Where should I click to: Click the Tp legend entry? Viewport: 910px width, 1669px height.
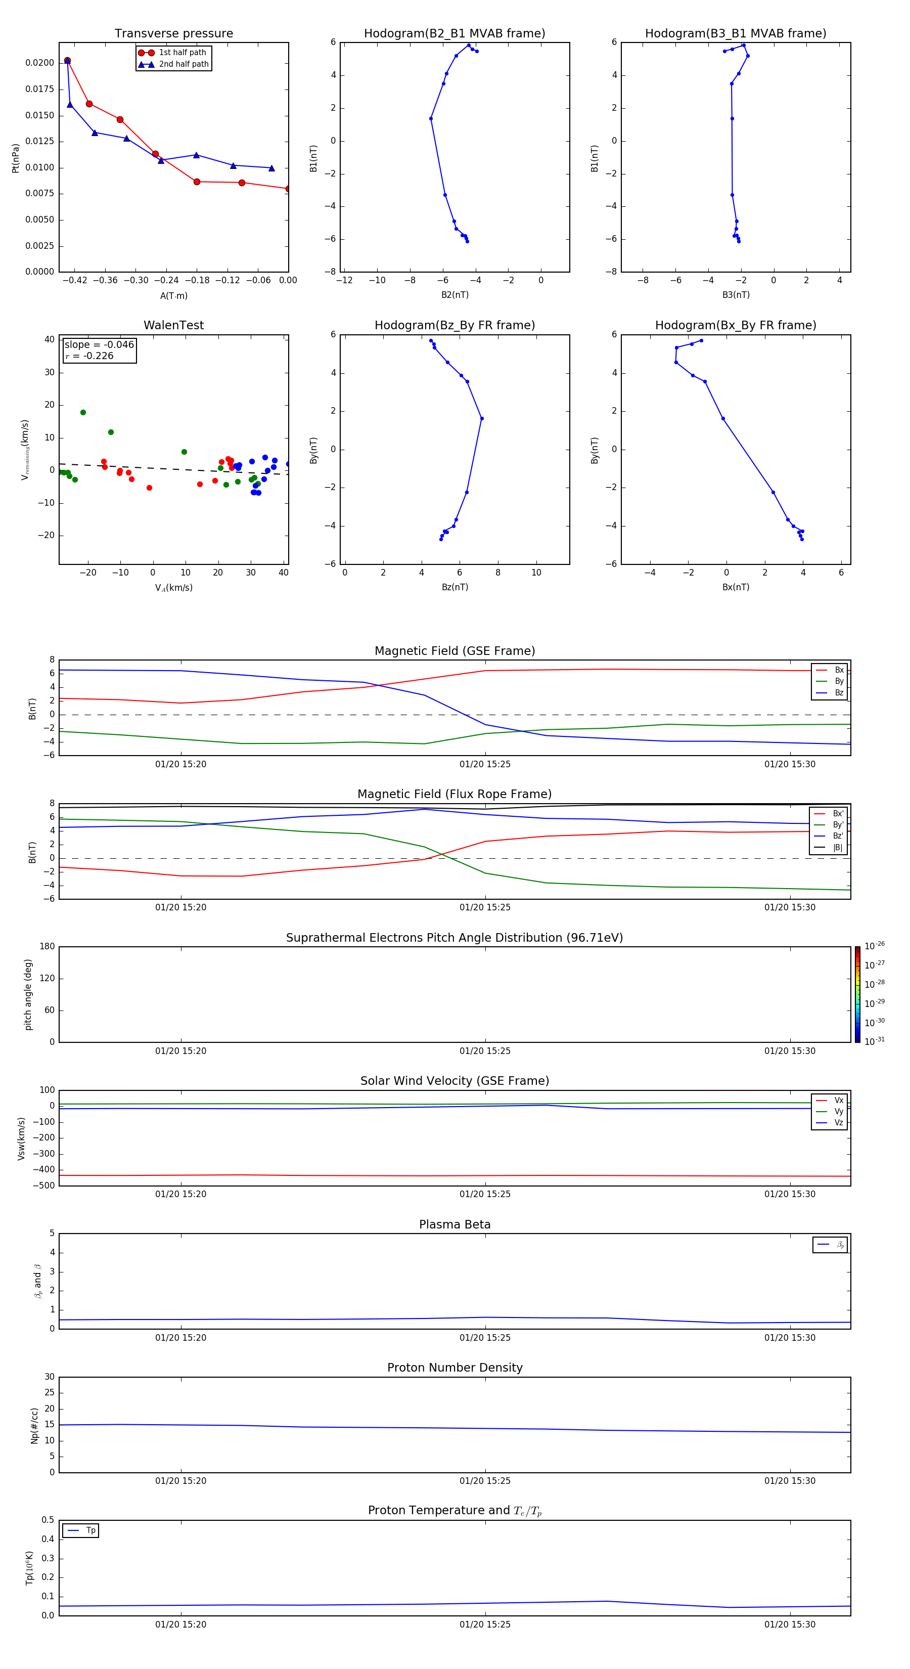click(x=81, y=1530)
